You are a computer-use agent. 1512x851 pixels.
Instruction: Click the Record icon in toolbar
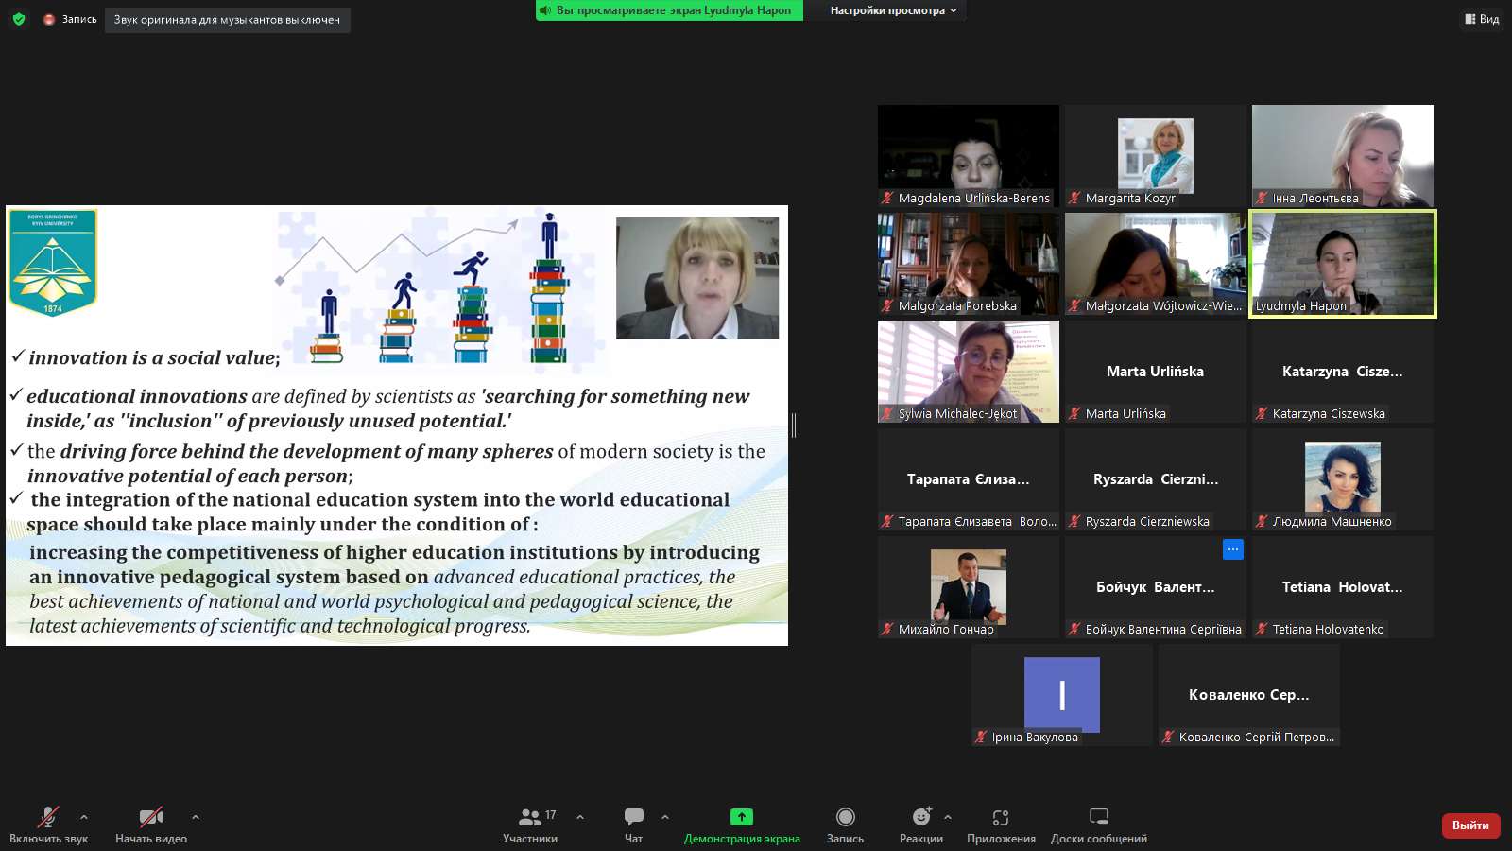coord(845,817)
